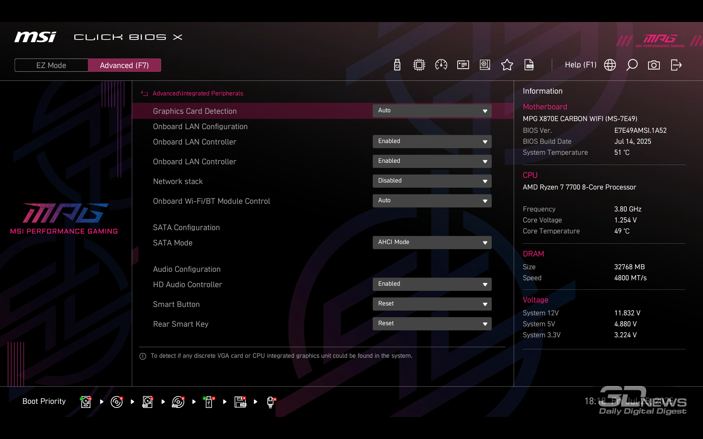Click System Temperature 51 °C value
This screenshot has width=703, height=439.
tap(622, 153)
